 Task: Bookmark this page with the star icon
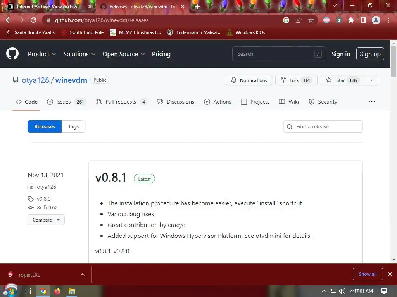(311, 20)
